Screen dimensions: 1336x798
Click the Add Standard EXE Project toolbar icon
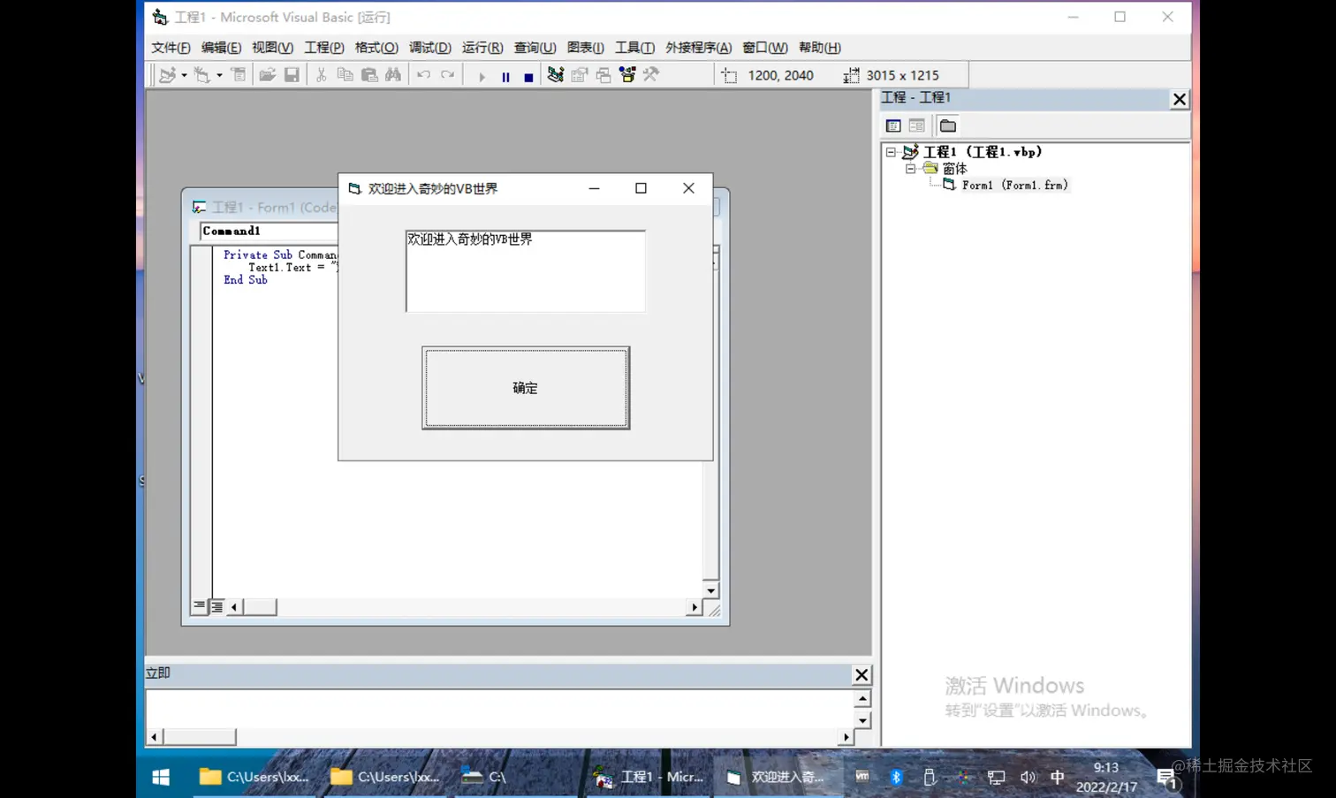click(167, 75)
